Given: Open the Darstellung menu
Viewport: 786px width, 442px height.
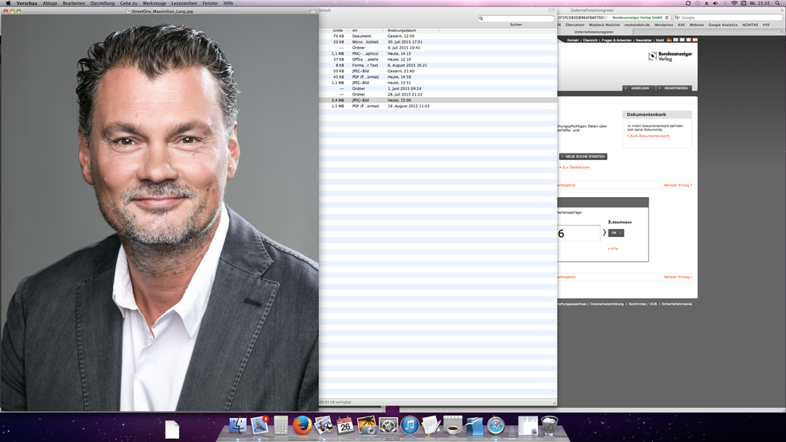Looking at the screenshot, I should coord(103,3).
